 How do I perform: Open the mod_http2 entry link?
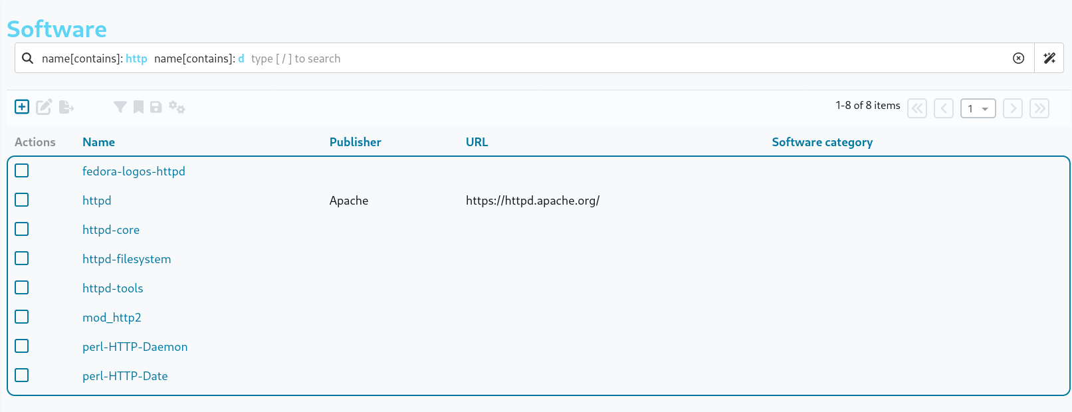click(112, 318)
